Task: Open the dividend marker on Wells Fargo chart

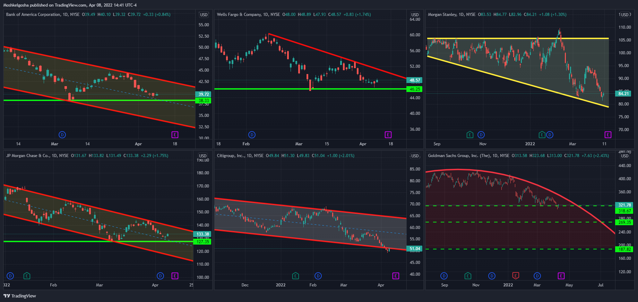Action: click(x=252, y=135)
